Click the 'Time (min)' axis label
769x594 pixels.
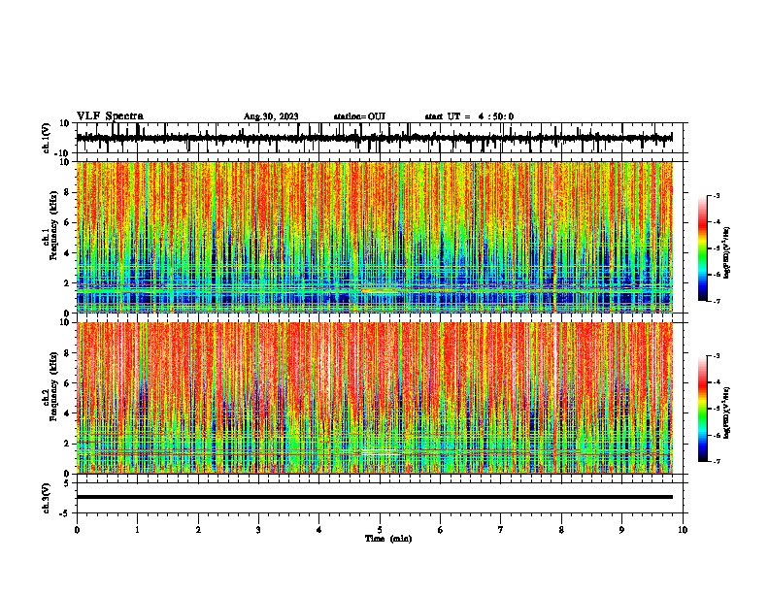(x=388, y=539)
